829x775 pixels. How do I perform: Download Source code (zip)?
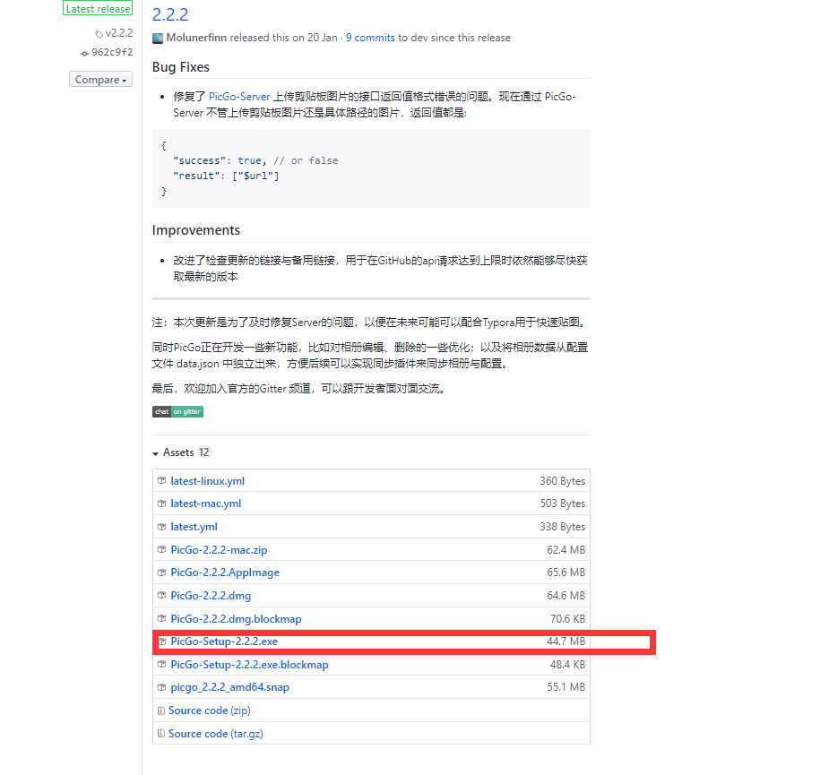(x=210, y=710)
